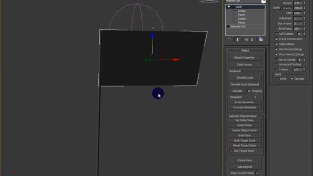Click Configure Modifier Sets icon
Screen dimensions: 313x176
261,39
